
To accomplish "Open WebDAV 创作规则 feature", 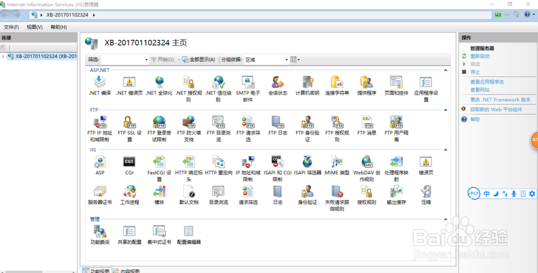I will (366, 169).
